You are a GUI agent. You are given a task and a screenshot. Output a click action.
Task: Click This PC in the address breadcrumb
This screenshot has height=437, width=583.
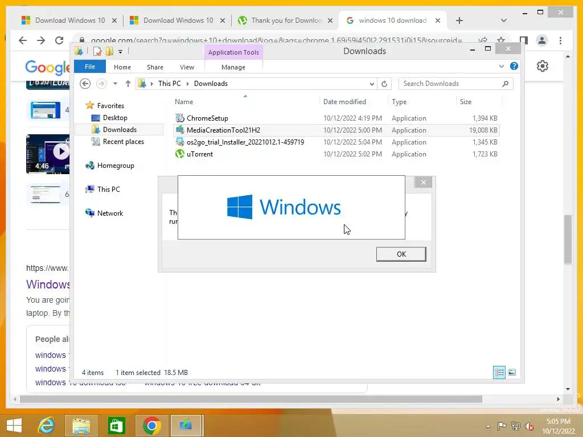[170, 84]
